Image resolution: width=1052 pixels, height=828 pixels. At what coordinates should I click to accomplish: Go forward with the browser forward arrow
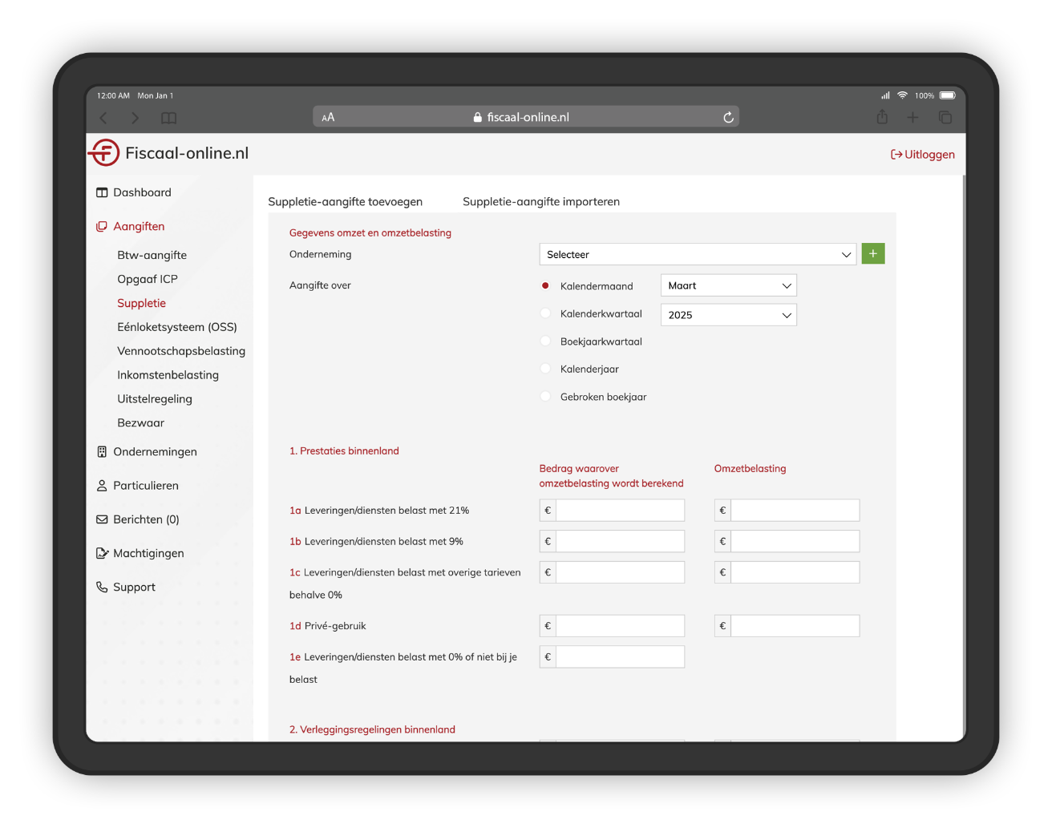pyautogui.click(x=135, y=118)
